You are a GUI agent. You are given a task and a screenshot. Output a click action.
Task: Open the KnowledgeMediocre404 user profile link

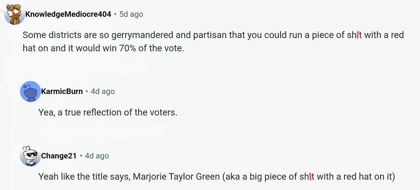pos(68,14)
